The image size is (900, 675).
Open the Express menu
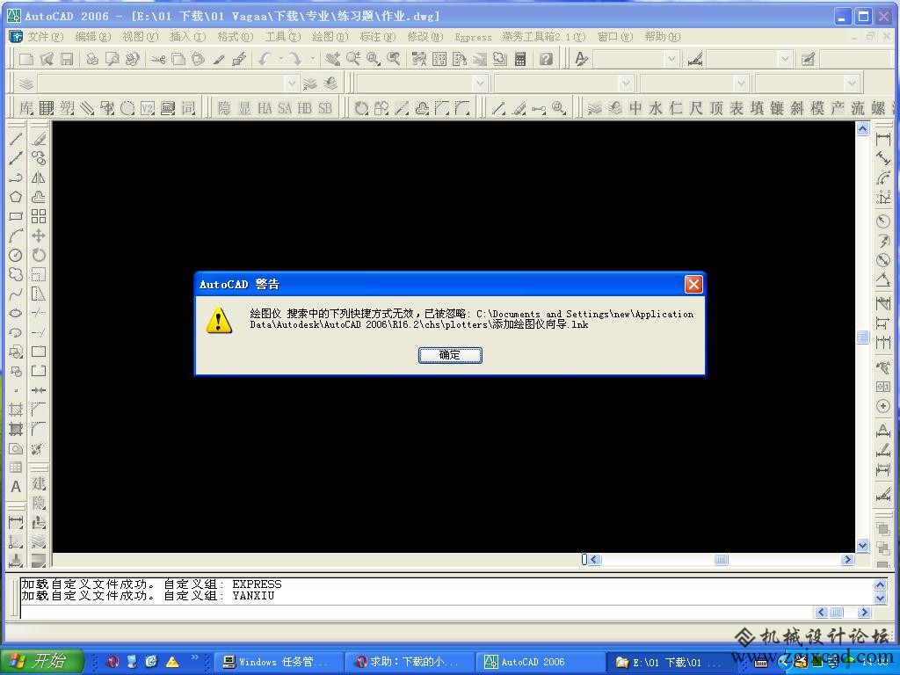point(473,37)
